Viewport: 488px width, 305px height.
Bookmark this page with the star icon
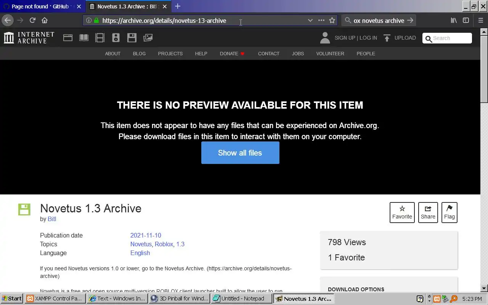[x=332, y=21]
